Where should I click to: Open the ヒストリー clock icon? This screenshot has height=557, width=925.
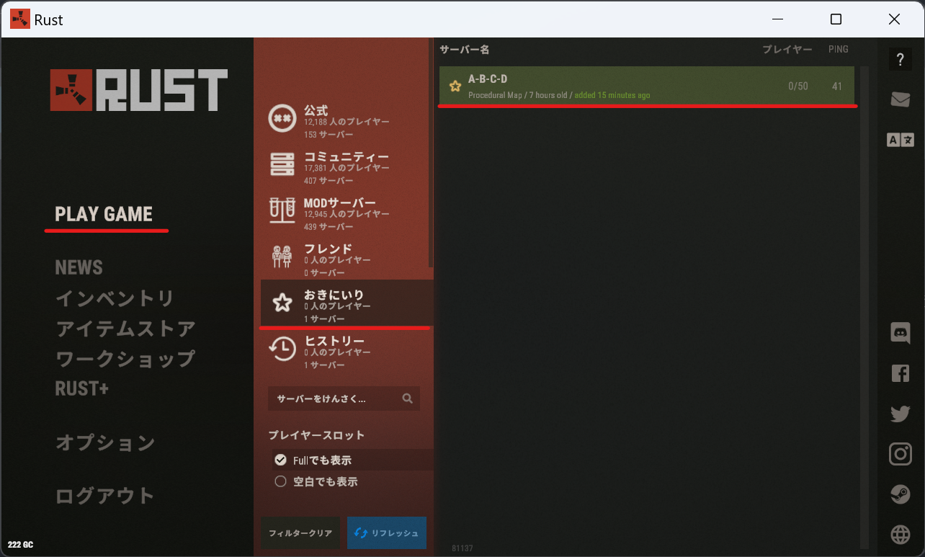(x=282, y=349)
